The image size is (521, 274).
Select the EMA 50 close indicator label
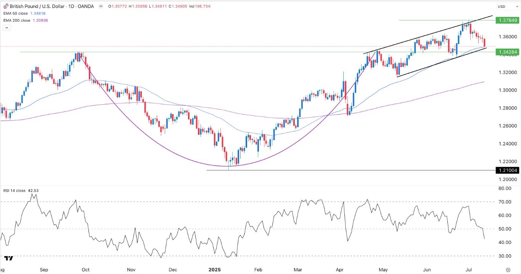coord(18,13)
